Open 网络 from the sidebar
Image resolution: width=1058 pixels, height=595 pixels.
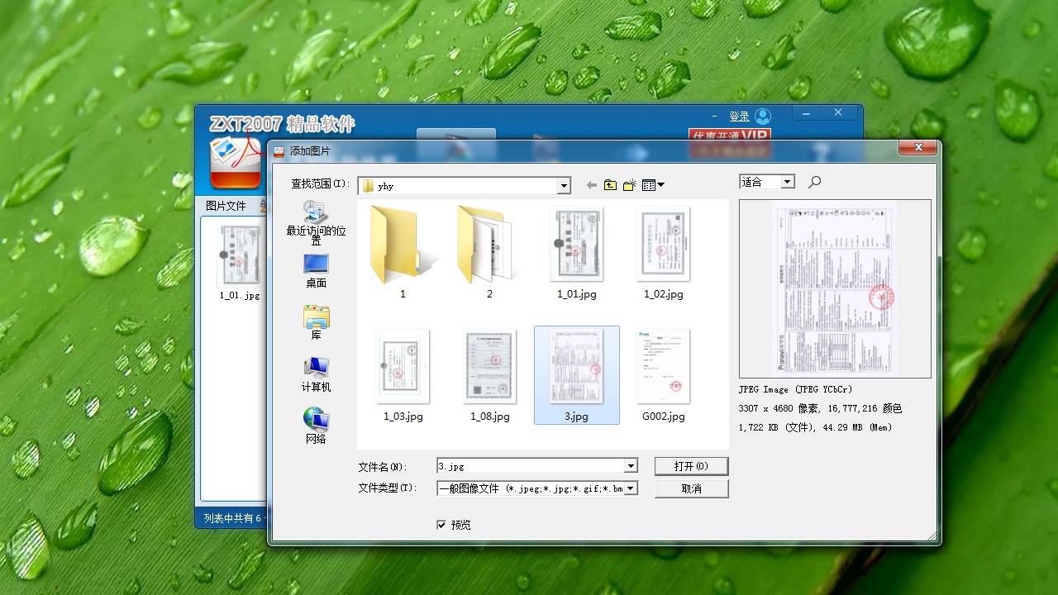click(x=315, y=423)
